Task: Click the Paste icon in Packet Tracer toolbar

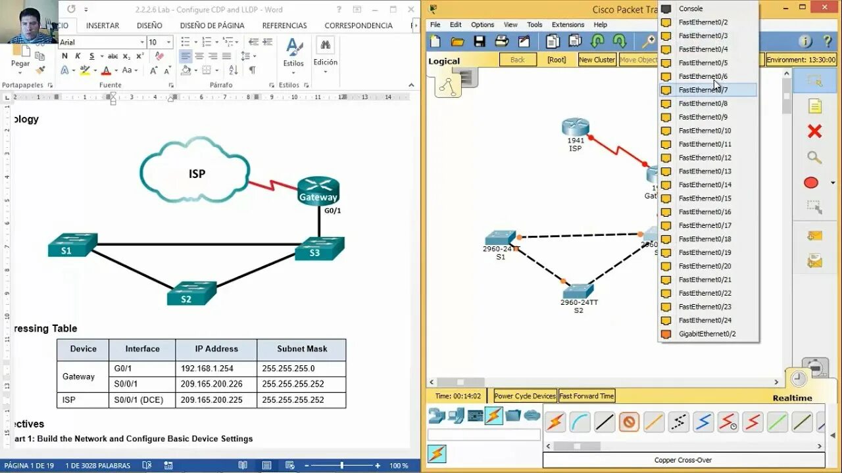Action: click(575, 42)
